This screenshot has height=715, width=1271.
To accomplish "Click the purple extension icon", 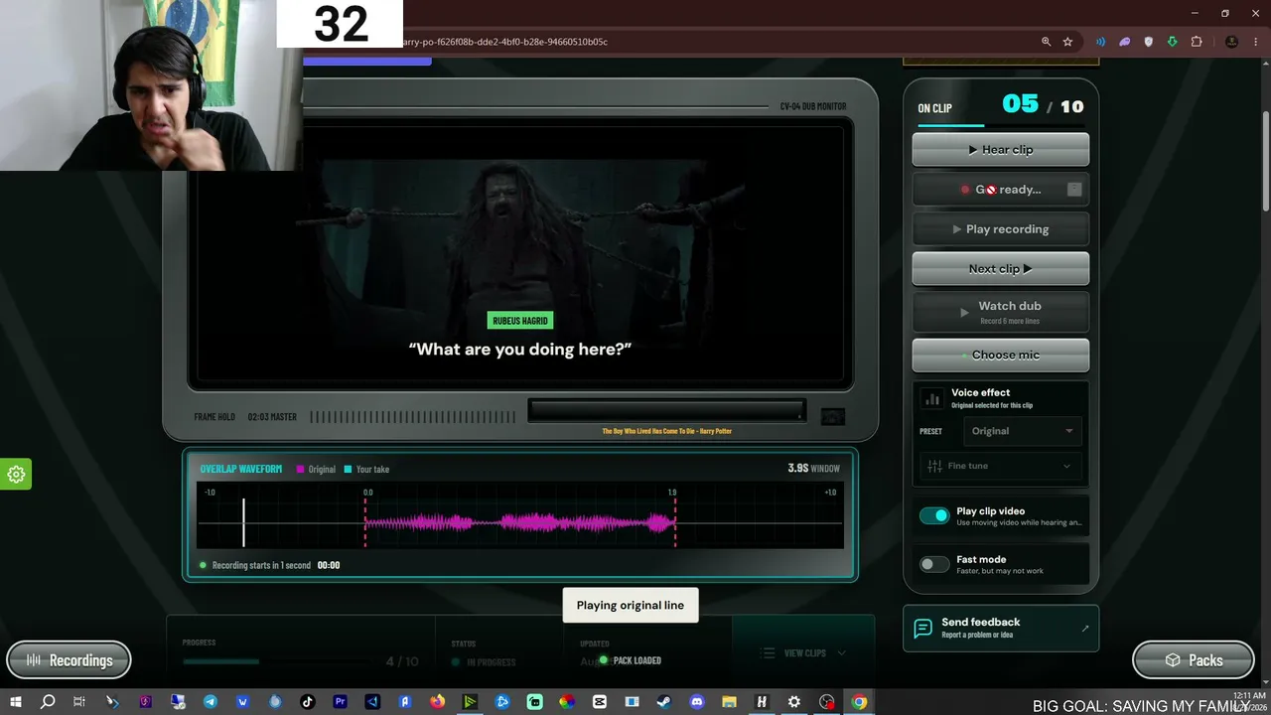I will point(1125,42).
